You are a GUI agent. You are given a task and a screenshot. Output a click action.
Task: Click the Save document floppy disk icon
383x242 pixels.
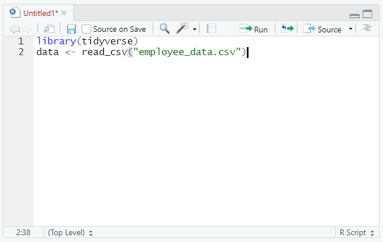(71, 29)
